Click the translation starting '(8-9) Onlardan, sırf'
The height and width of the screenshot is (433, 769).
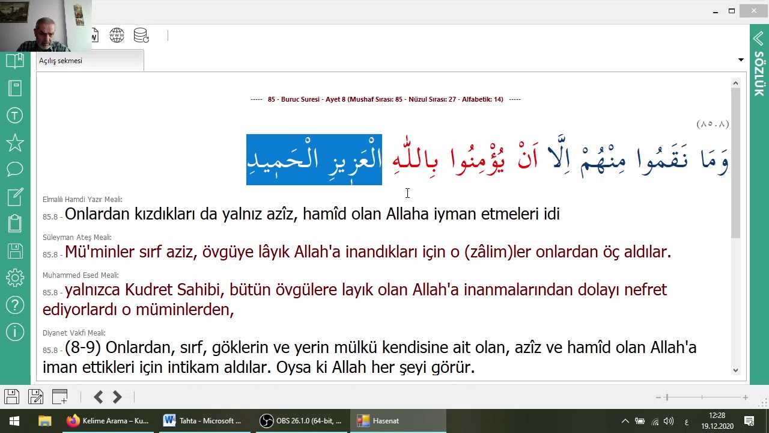(369, 357)
